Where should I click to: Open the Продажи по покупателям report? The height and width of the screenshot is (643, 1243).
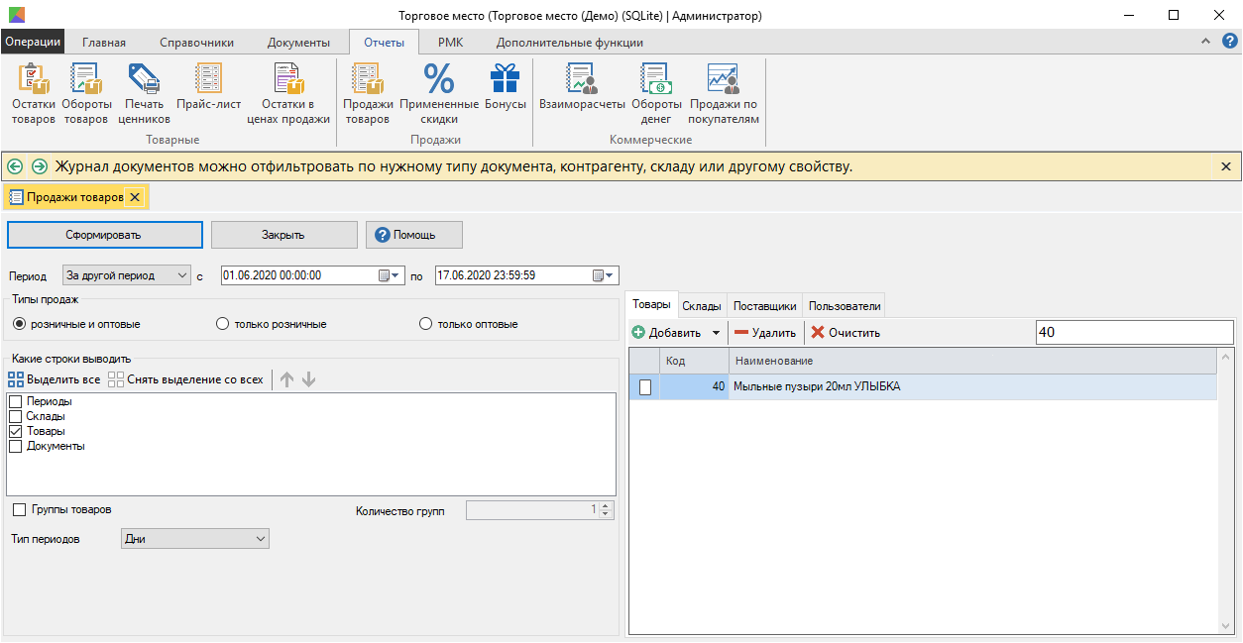724,94
